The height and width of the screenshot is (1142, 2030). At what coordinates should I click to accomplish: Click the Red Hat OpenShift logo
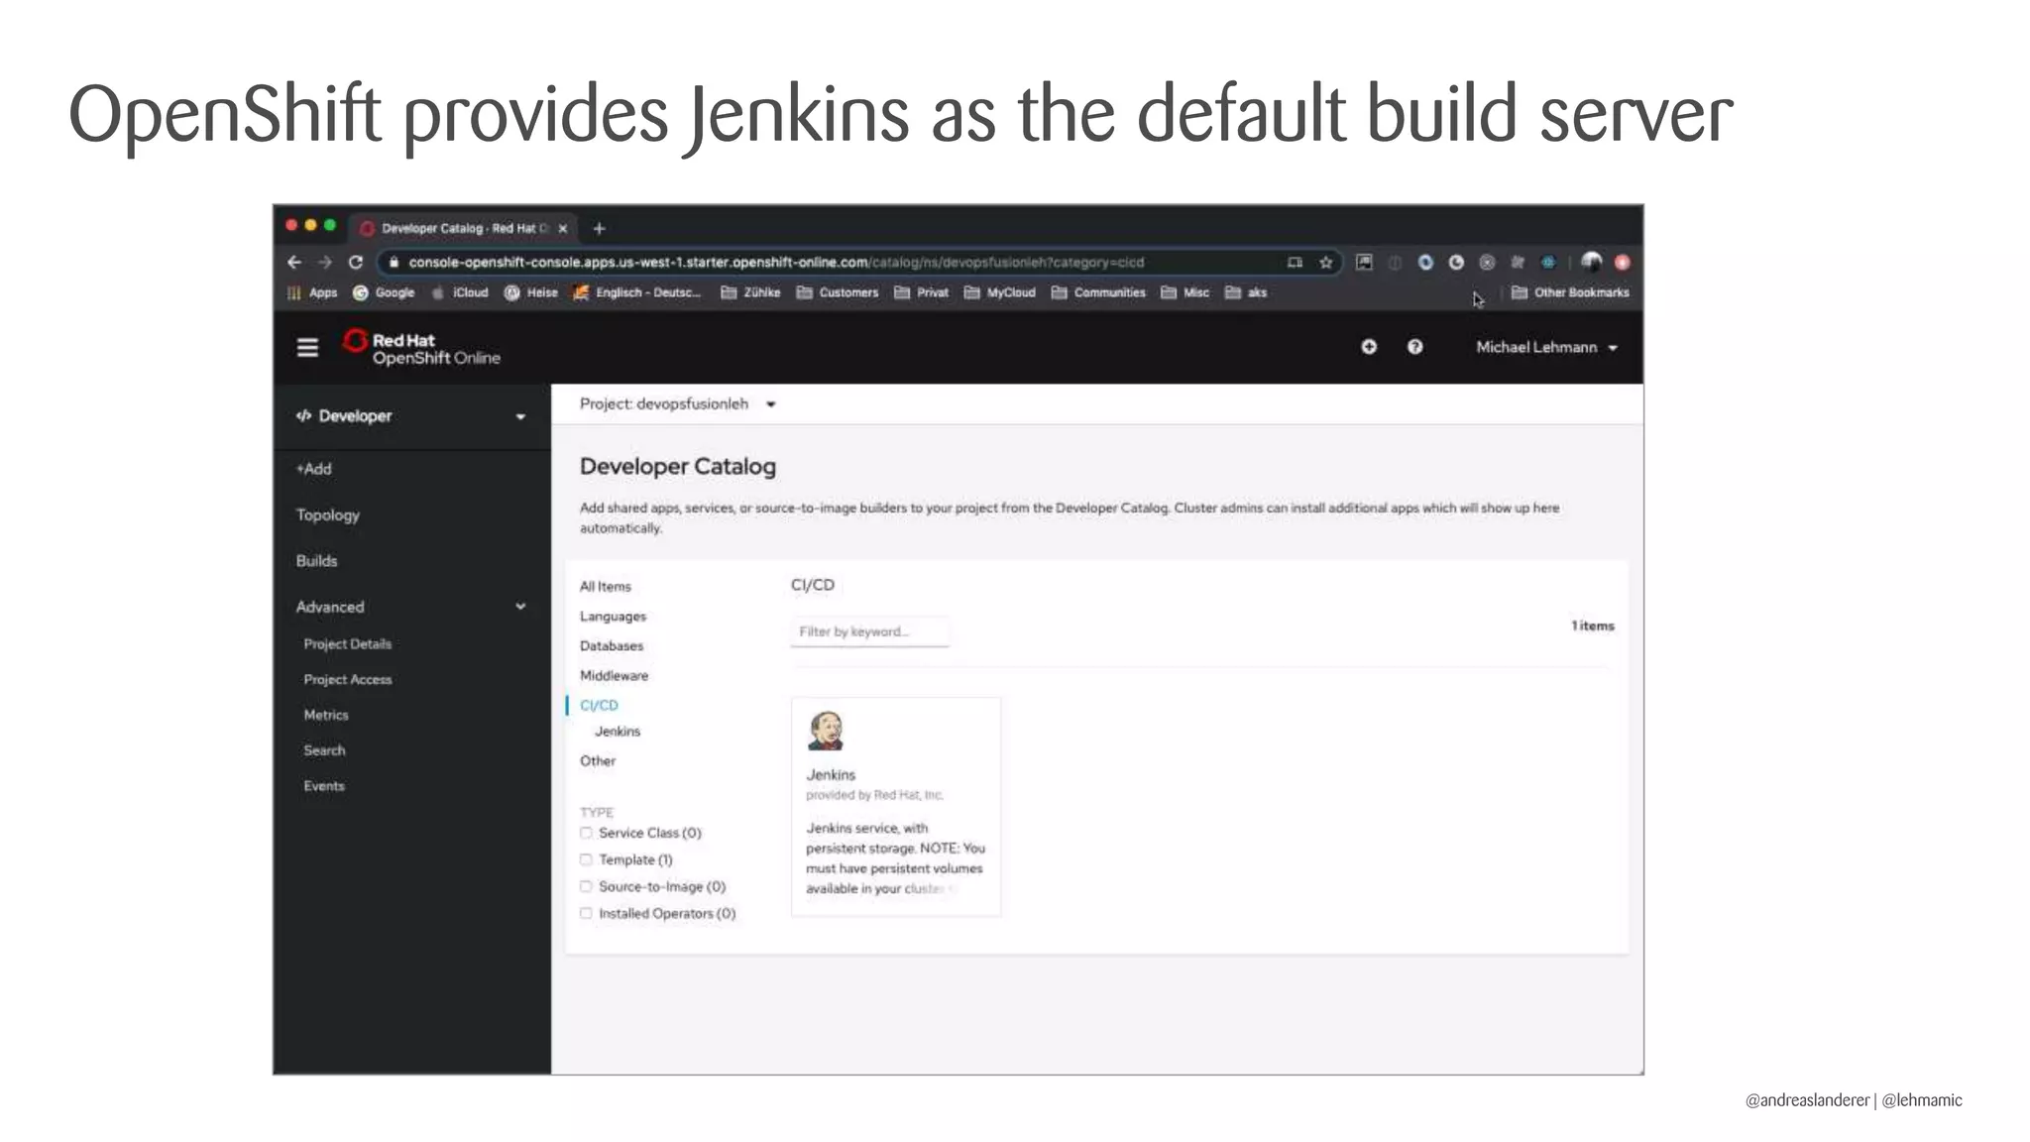pyautogui.click(x=422, y=348)
